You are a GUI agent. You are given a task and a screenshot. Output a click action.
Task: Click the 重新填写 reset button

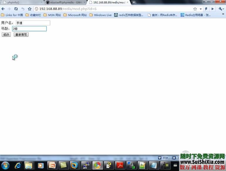tap(21, 35)
